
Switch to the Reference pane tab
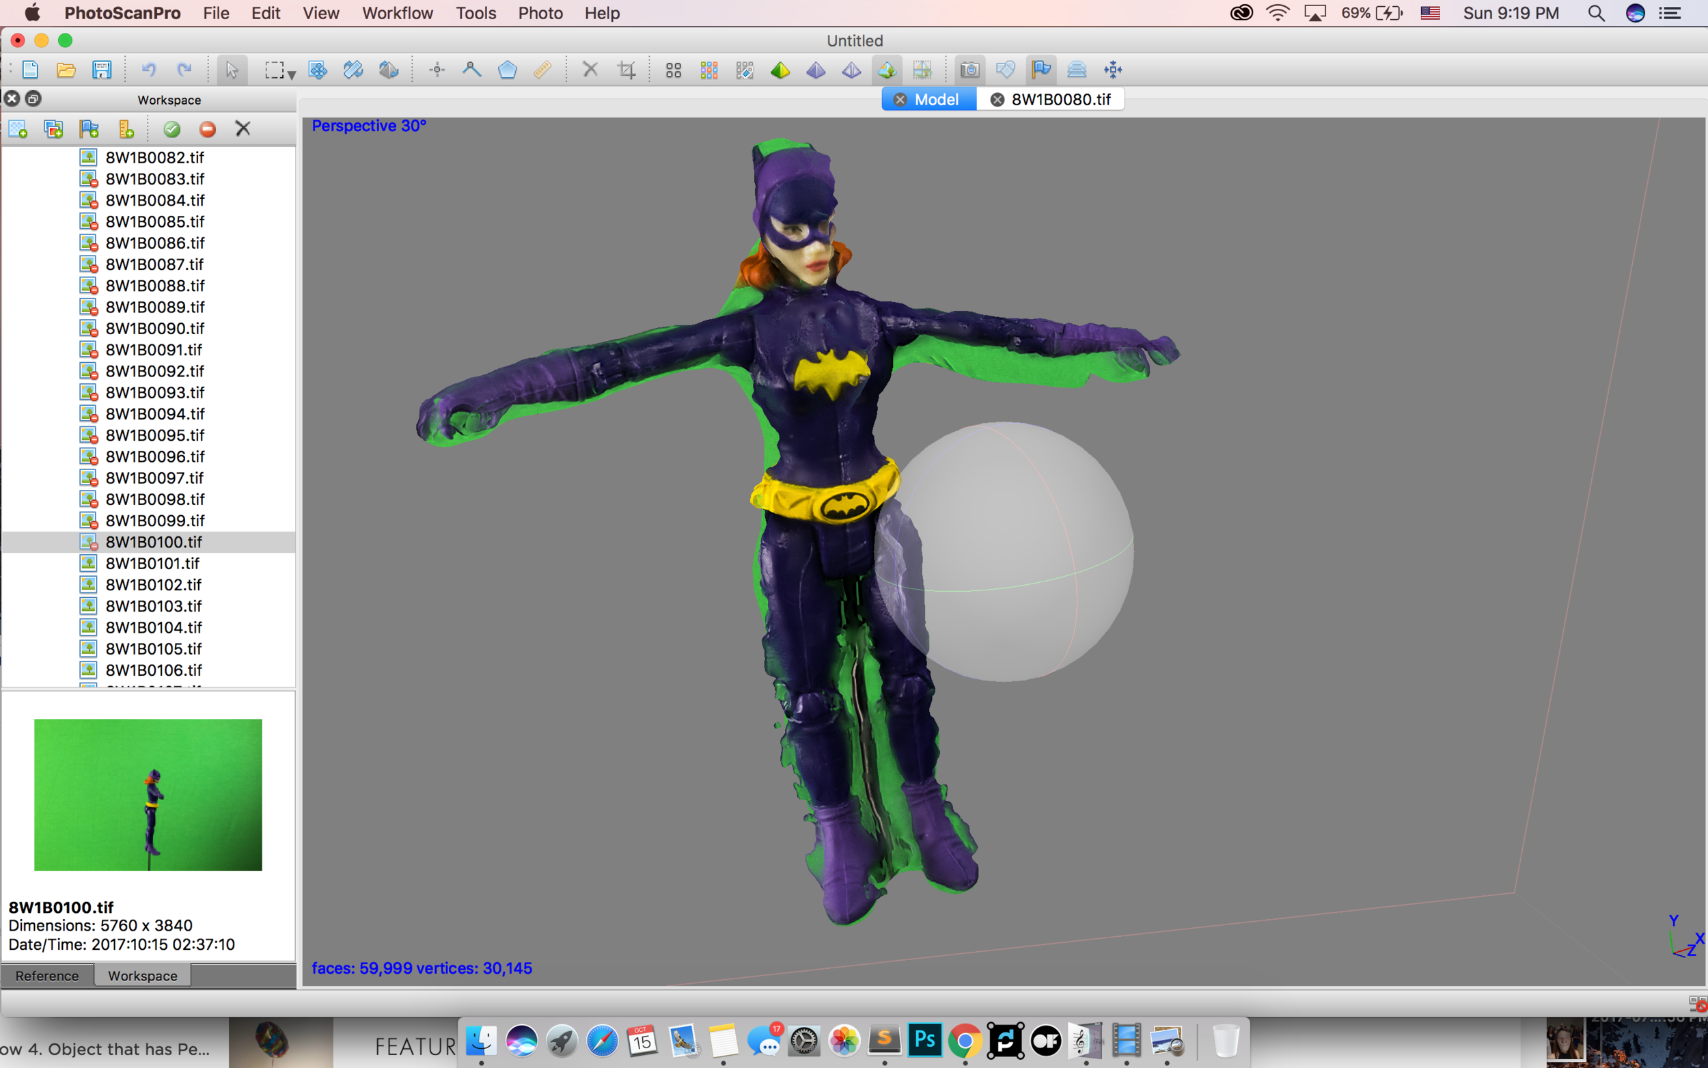click(46, 976)
